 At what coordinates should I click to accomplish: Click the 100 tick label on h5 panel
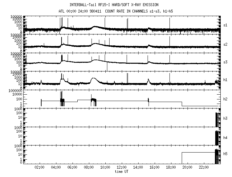coord(19,150)
